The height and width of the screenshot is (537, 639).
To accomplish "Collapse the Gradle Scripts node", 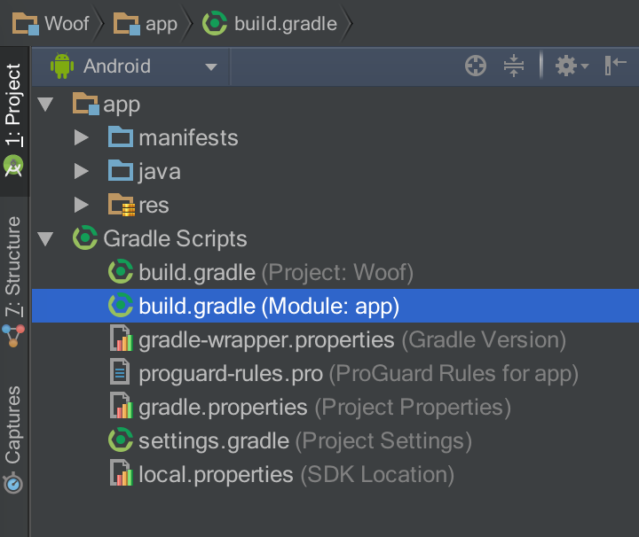I will (45, 238).
